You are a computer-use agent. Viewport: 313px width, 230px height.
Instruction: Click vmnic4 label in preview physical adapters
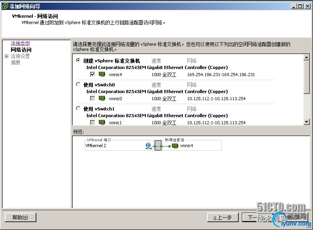pos(187,146)
